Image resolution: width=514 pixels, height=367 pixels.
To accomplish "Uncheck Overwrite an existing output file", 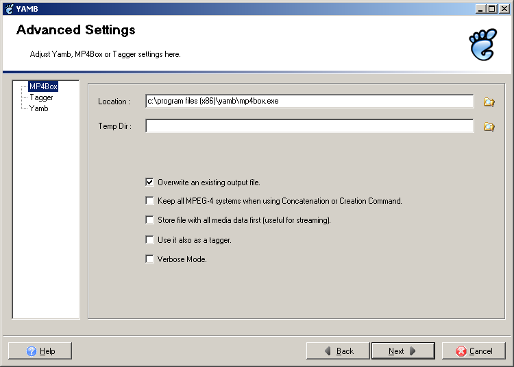I will click(149, 182).
